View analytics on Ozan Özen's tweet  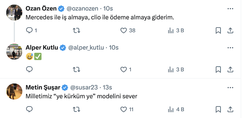[x=171, y=31]
